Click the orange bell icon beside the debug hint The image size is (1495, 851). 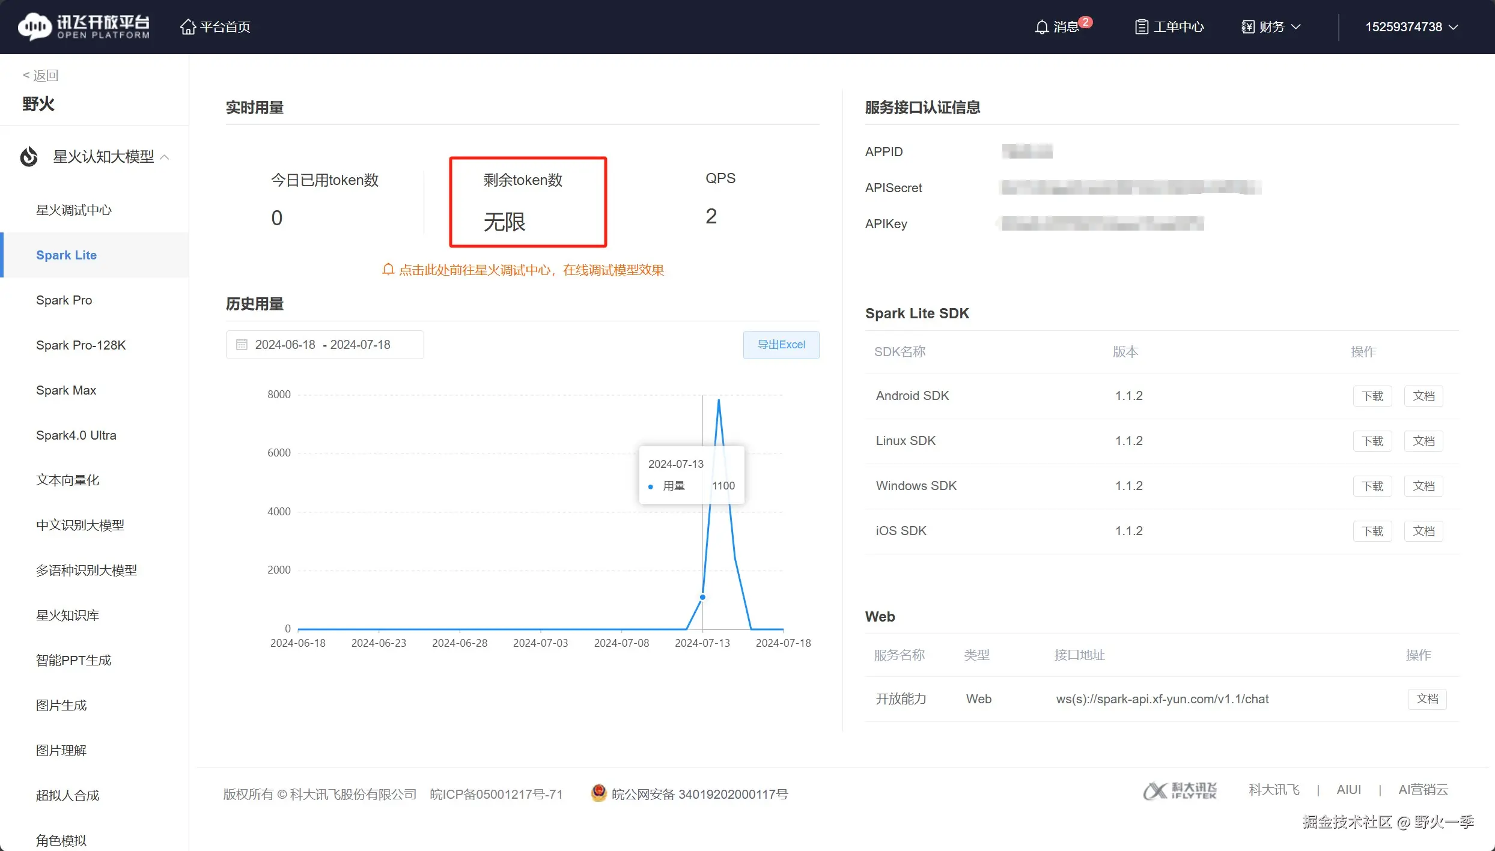tap(388, 270)
